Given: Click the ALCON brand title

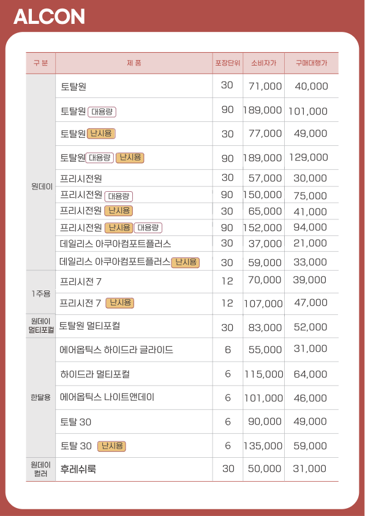Looking at the screenshot, I should coord(49,17).
